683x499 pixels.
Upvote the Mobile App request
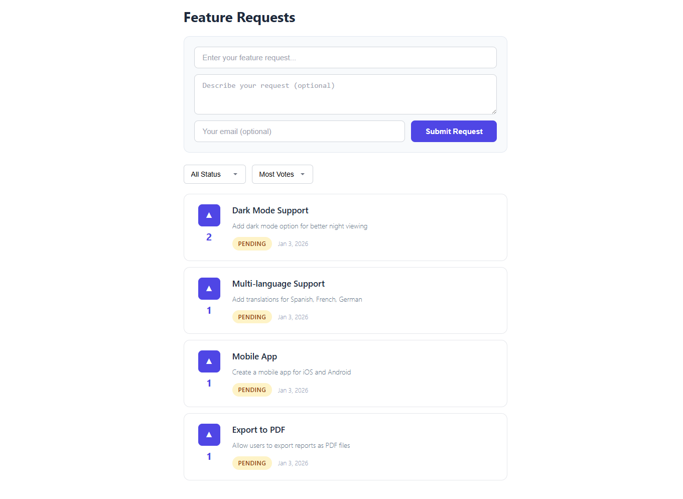click(209, 361)
